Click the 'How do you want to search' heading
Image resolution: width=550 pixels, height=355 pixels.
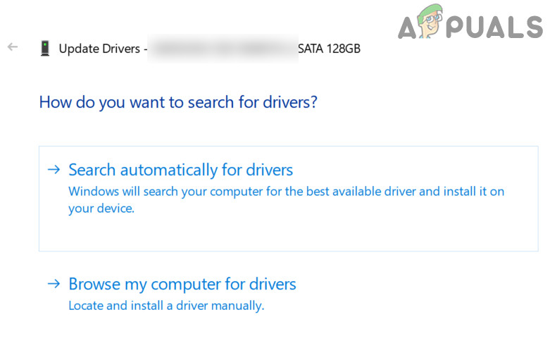[178, 102]
